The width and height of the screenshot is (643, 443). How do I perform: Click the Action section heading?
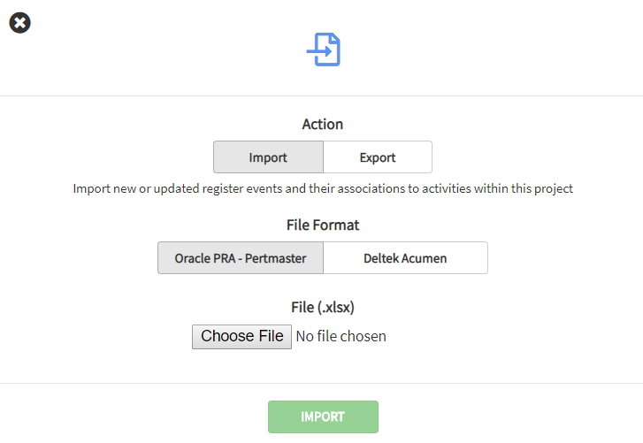[x=323, y=125]
